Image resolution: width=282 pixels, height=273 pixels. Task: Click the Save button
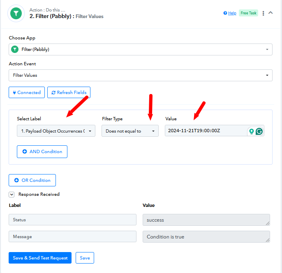pyautogui.click(x=85, y=258)
